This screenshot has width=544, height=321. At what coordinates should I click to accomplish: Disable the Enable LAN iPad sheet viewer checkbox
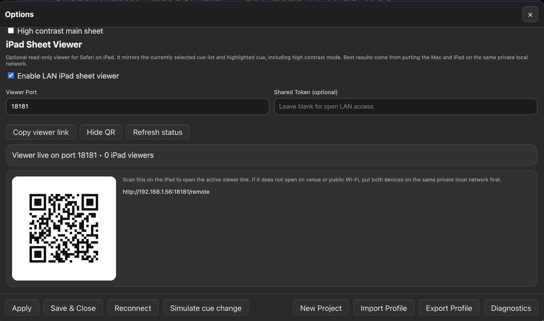11,75
